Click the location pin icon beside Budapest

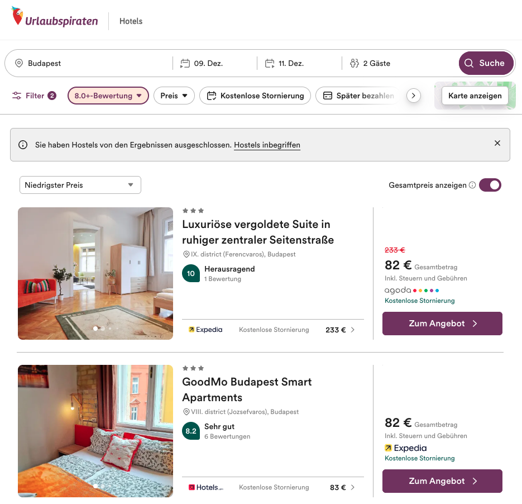coord(19,64)
